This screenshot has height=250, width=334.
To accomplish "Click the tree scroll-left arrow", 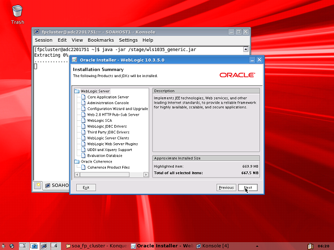I will [77, 175].
